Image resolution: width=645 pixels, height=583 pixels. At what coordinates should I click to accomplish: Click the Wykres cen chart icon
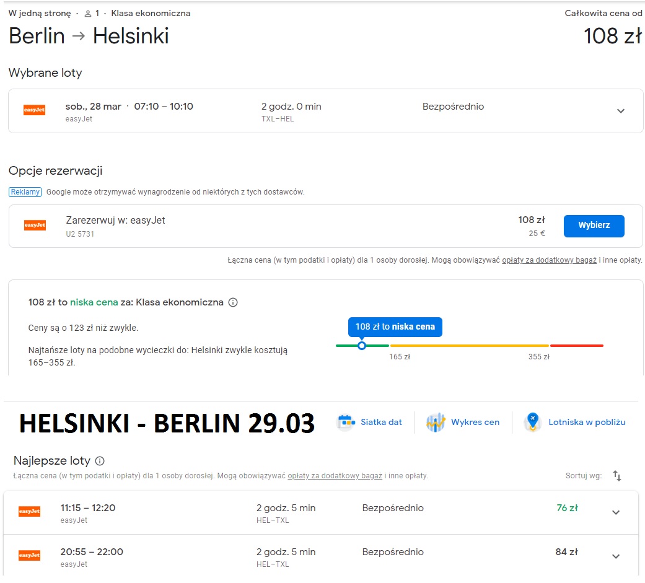(436, 423)
